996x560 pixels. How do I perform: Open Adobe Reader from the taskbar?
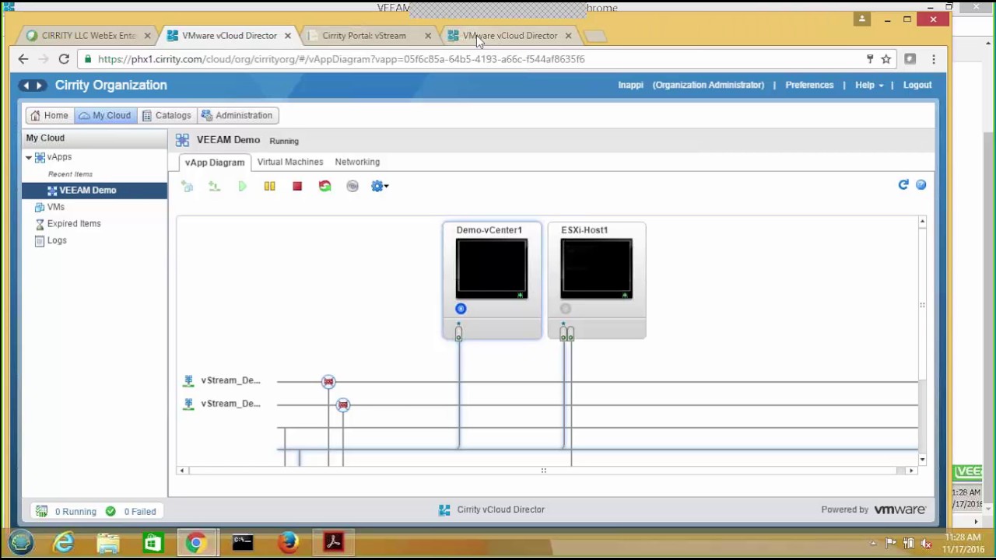[334, 542]
